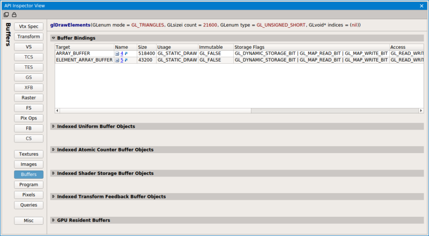Sort by the Immutable column header
429x236 pixels.
(216, 47)
